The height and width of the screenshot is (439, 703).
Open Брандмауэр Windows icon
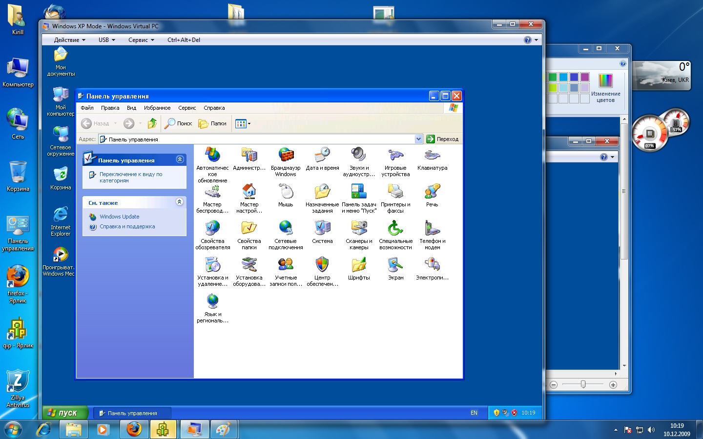point(286,162)
